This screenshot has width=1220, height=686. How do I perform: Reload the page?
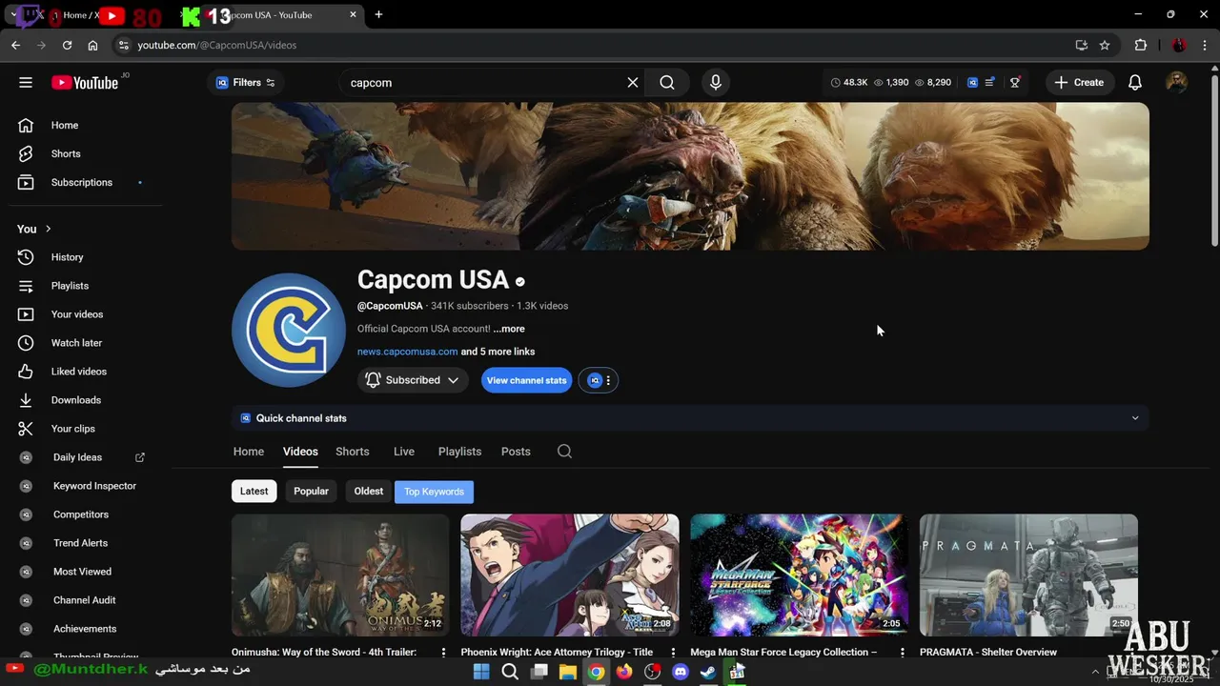67,45
